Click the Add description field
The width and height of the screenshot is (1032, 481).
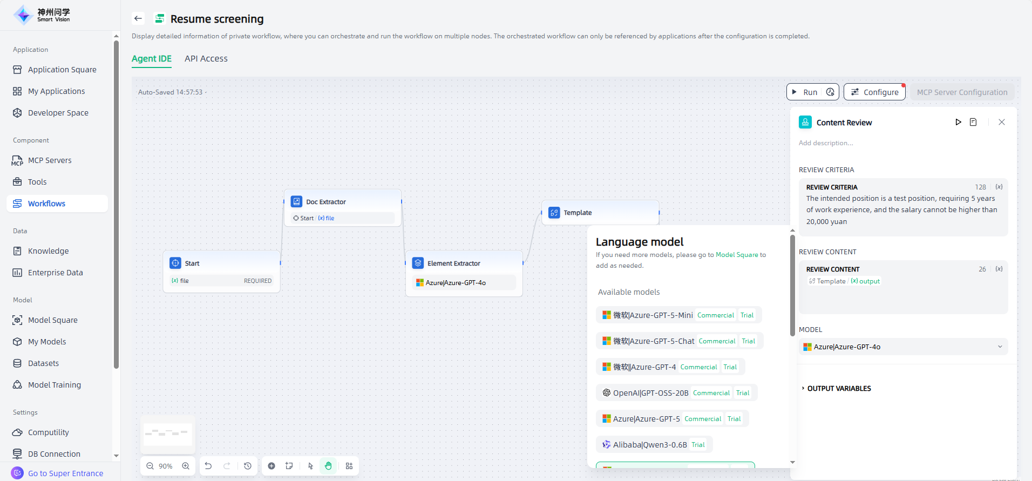(x=826, y=143)
